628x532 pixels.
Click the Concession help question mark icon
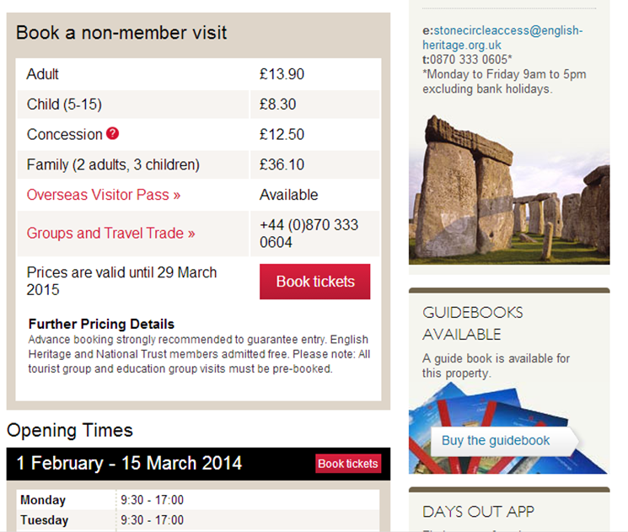coord(113,134)
